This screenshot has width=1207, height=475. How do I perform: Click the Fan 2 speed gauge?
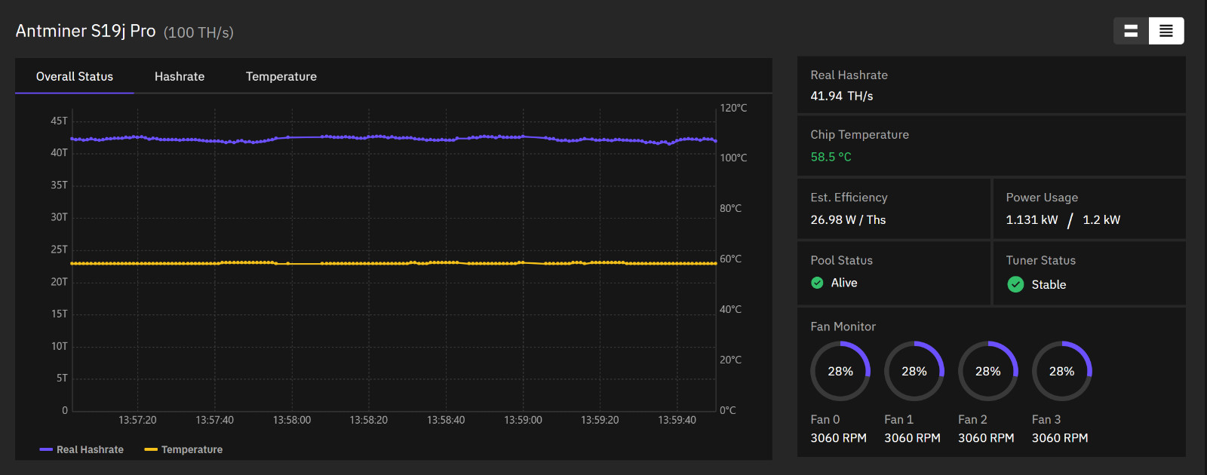(988, 371)
